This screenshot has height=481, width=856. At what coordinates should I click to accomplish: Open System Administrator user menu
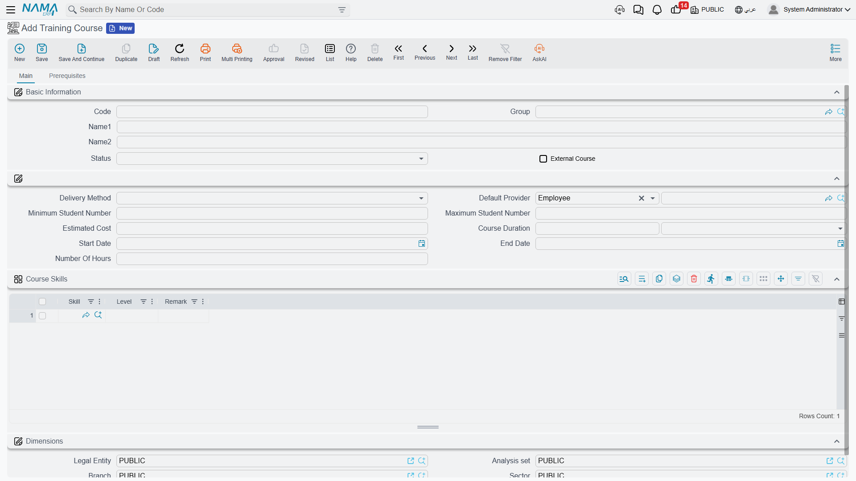(809, 9)
